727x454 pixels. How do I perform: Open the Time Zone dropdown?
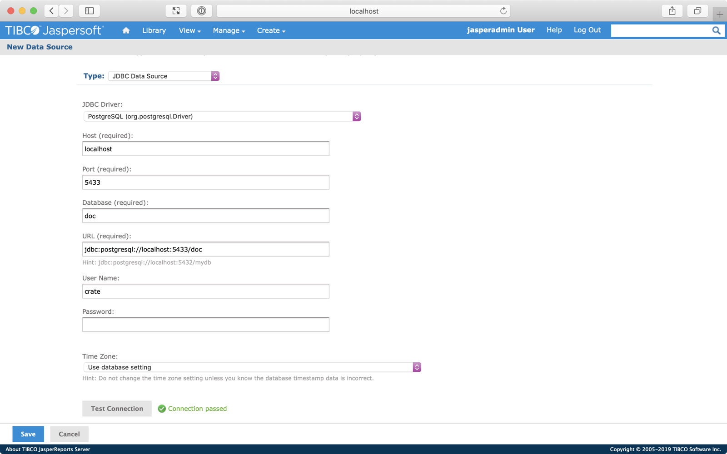[252, 367]
